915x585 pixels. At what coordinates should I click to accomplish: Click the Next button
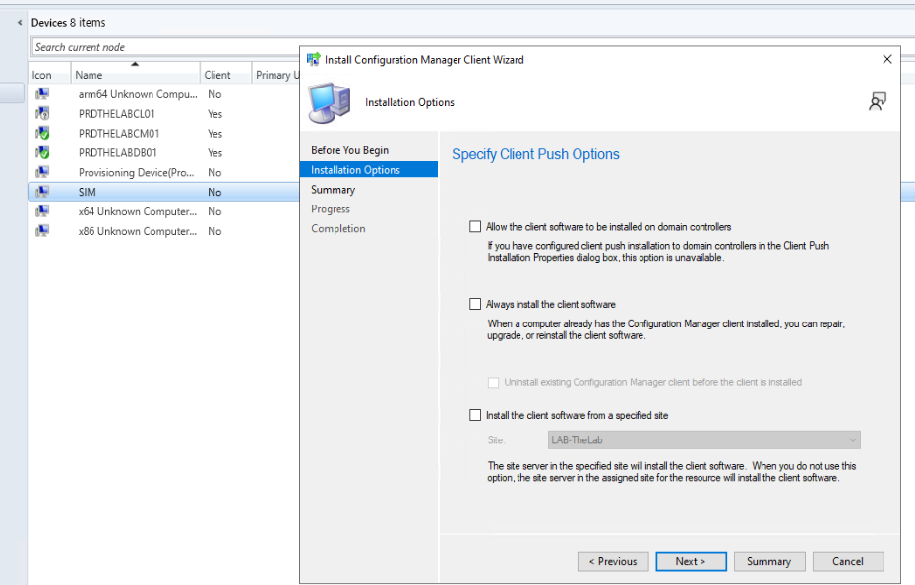tap(691, 561)
